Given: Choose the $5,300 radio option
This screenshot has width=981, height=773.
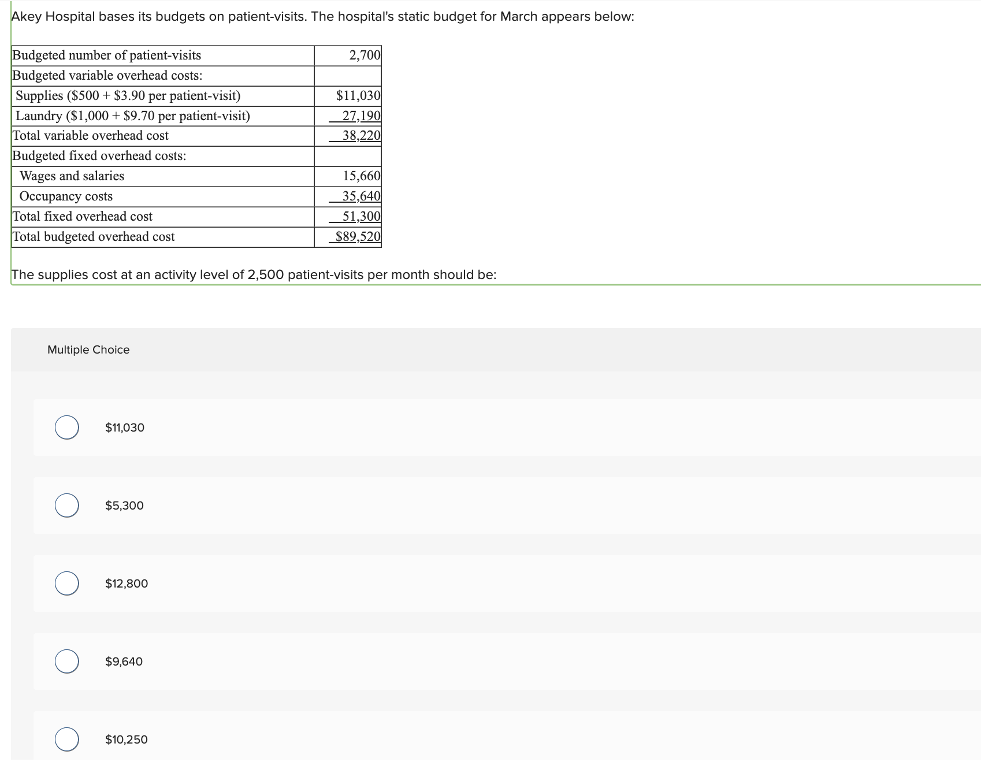Looking at the screenshot, I should (x=67, y=506).
